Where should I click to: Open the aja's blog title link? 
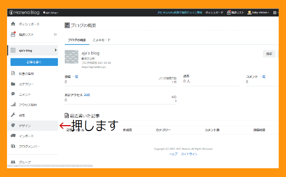point(90,53)
